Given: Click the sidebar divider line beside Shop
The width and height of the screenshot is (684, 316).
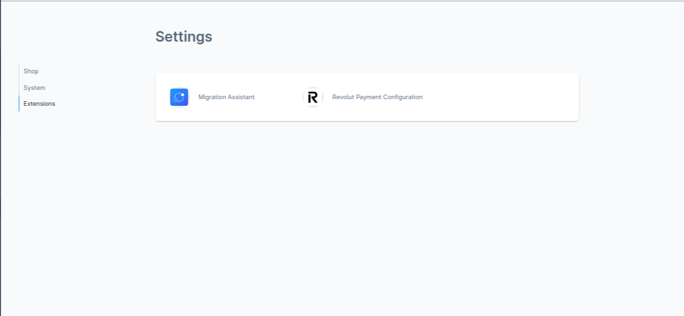Looking at the screenshot, I should tap(19, 71).
